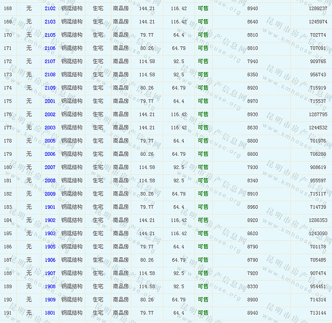
Task: Click 可售 status in row 168
Action: tap(203, 9)
